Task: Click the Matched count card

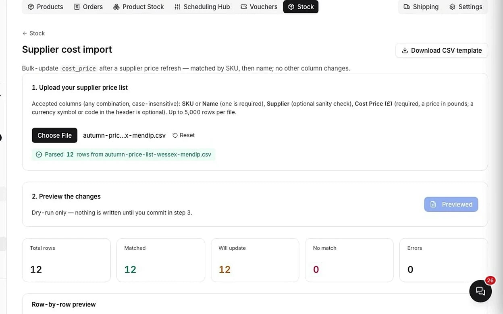Action: [160, 260]
